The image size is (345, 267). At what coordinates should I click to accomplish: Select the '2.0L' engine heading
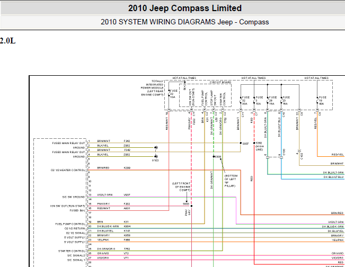[8, 41]
